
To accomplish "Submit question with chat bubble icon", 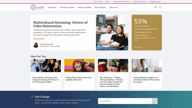I will (154, 101).
